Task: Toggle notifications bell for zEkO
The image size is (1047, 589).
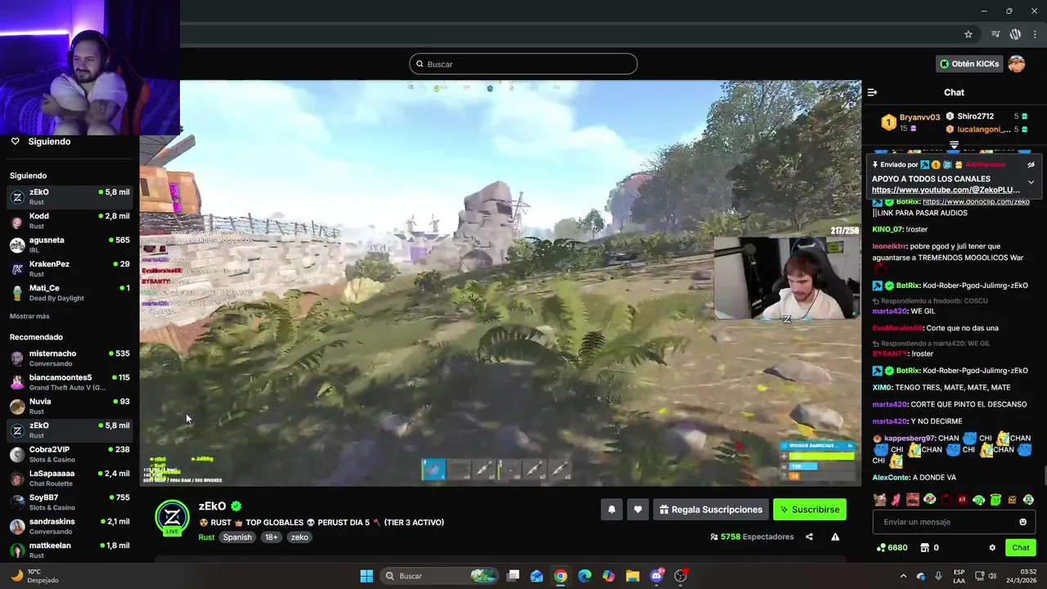Action: [611, 510]
